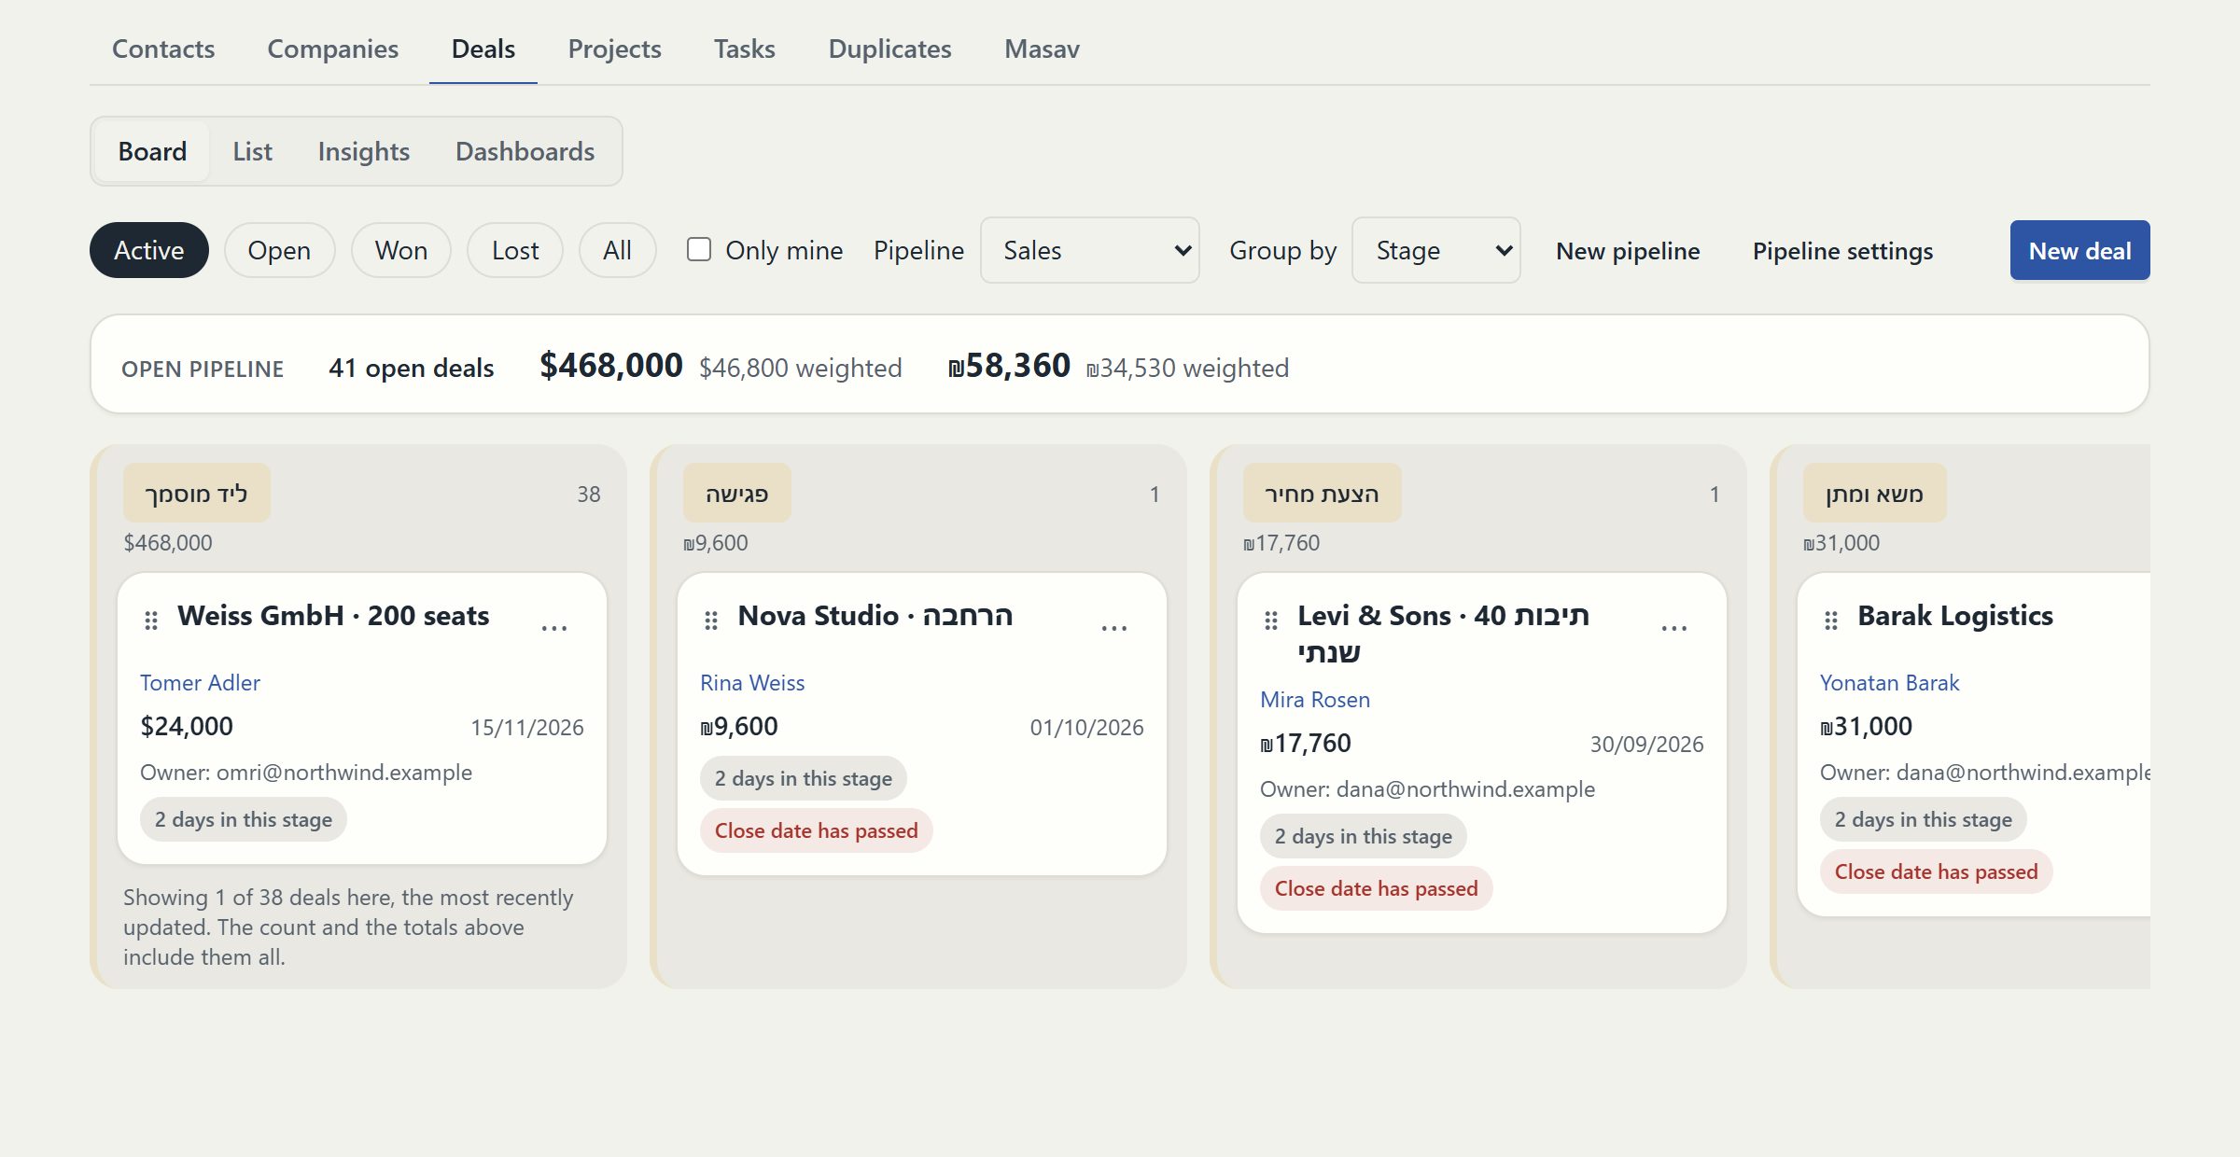
Task: Click the New deal button
Action: [2080, 250]
